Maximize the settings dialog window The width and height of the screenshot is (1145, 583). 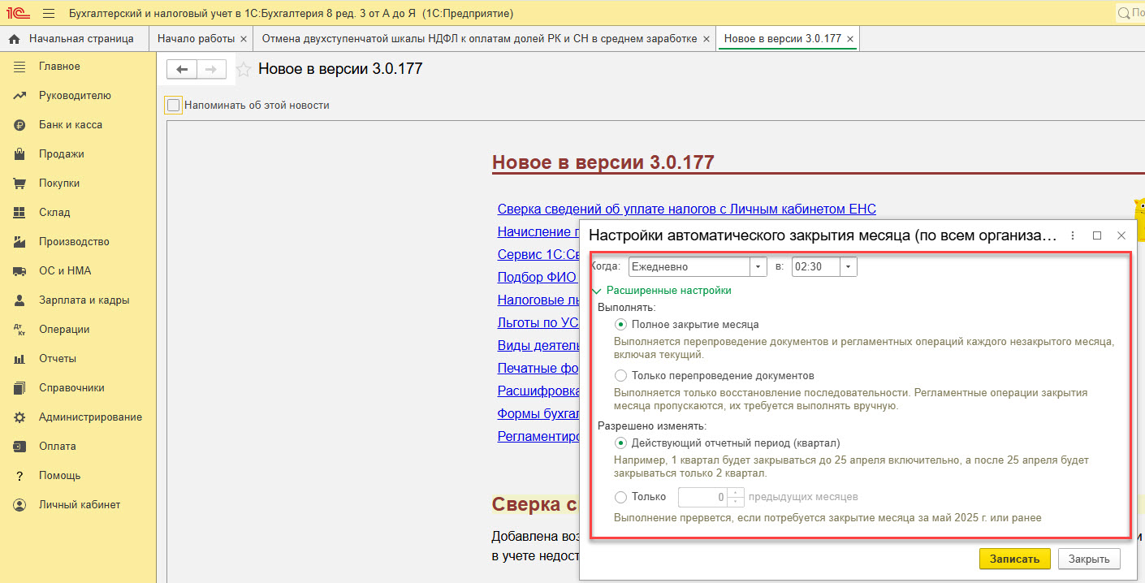[1097, 235]
